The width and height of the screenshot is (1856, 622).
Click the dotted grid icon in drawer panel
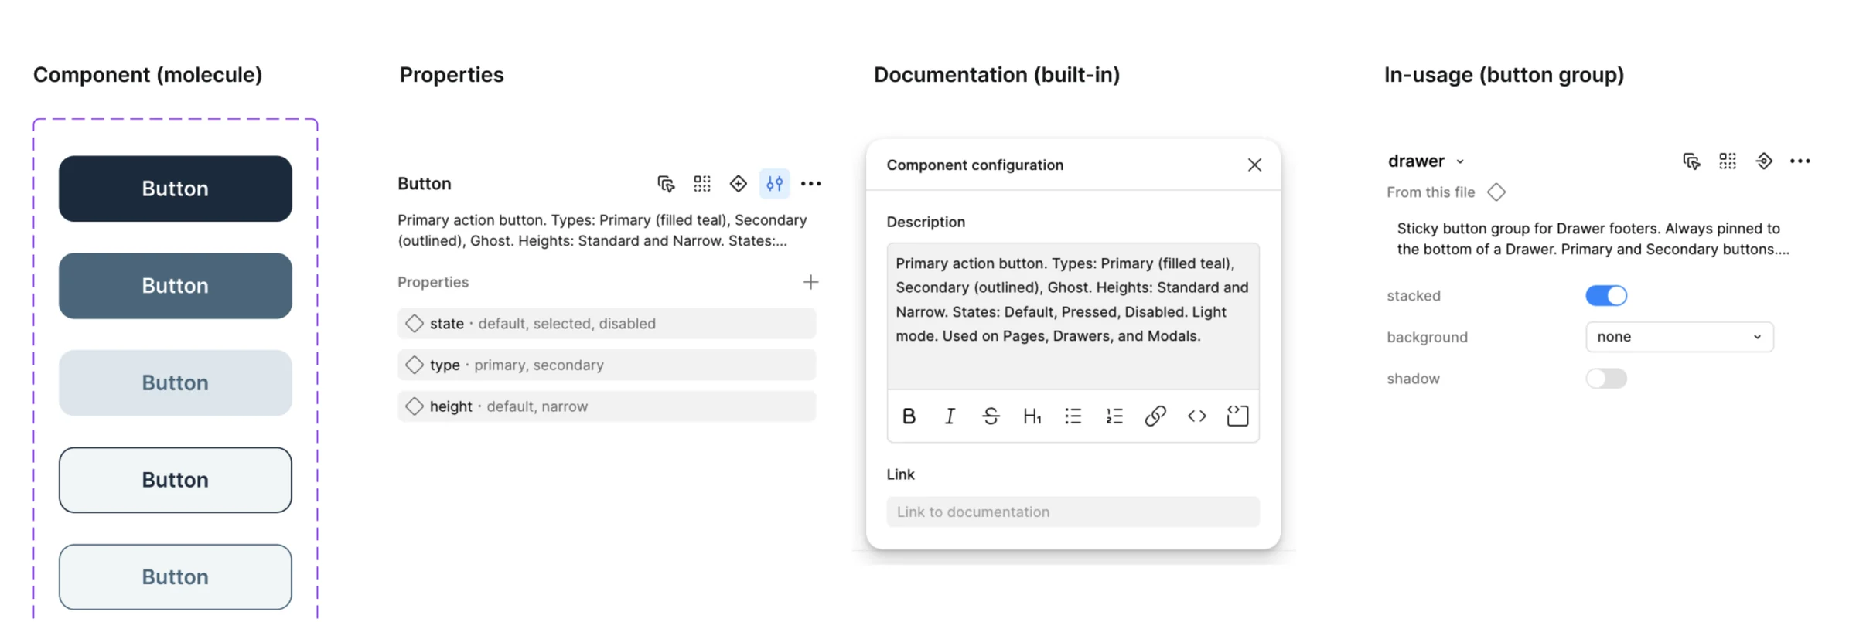(x=1728, y=161)
